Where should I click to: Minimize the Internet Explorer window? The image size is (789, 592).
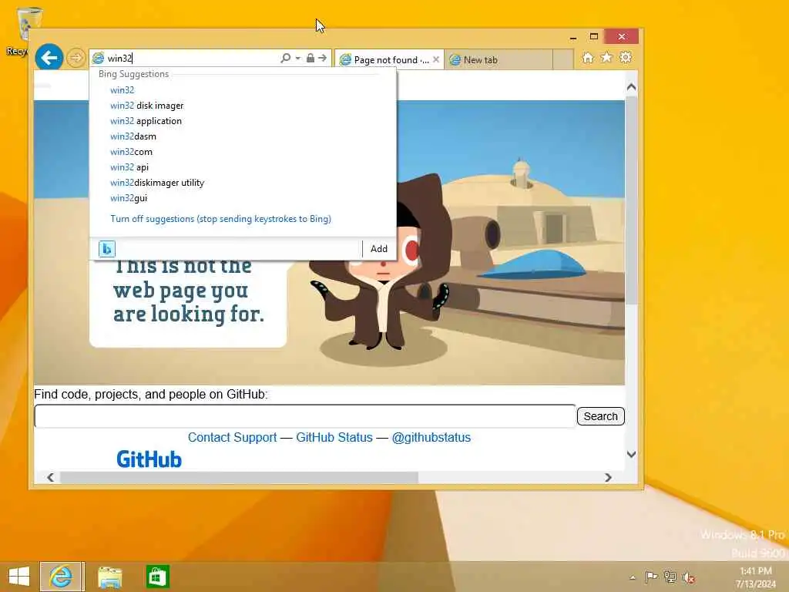(573, 37)
